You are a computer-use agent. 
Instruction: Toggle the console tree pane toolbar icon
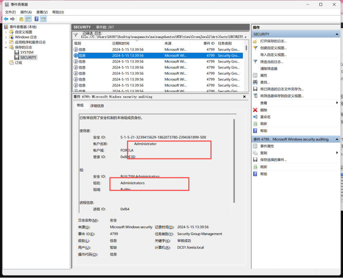[x=28, y=19]
